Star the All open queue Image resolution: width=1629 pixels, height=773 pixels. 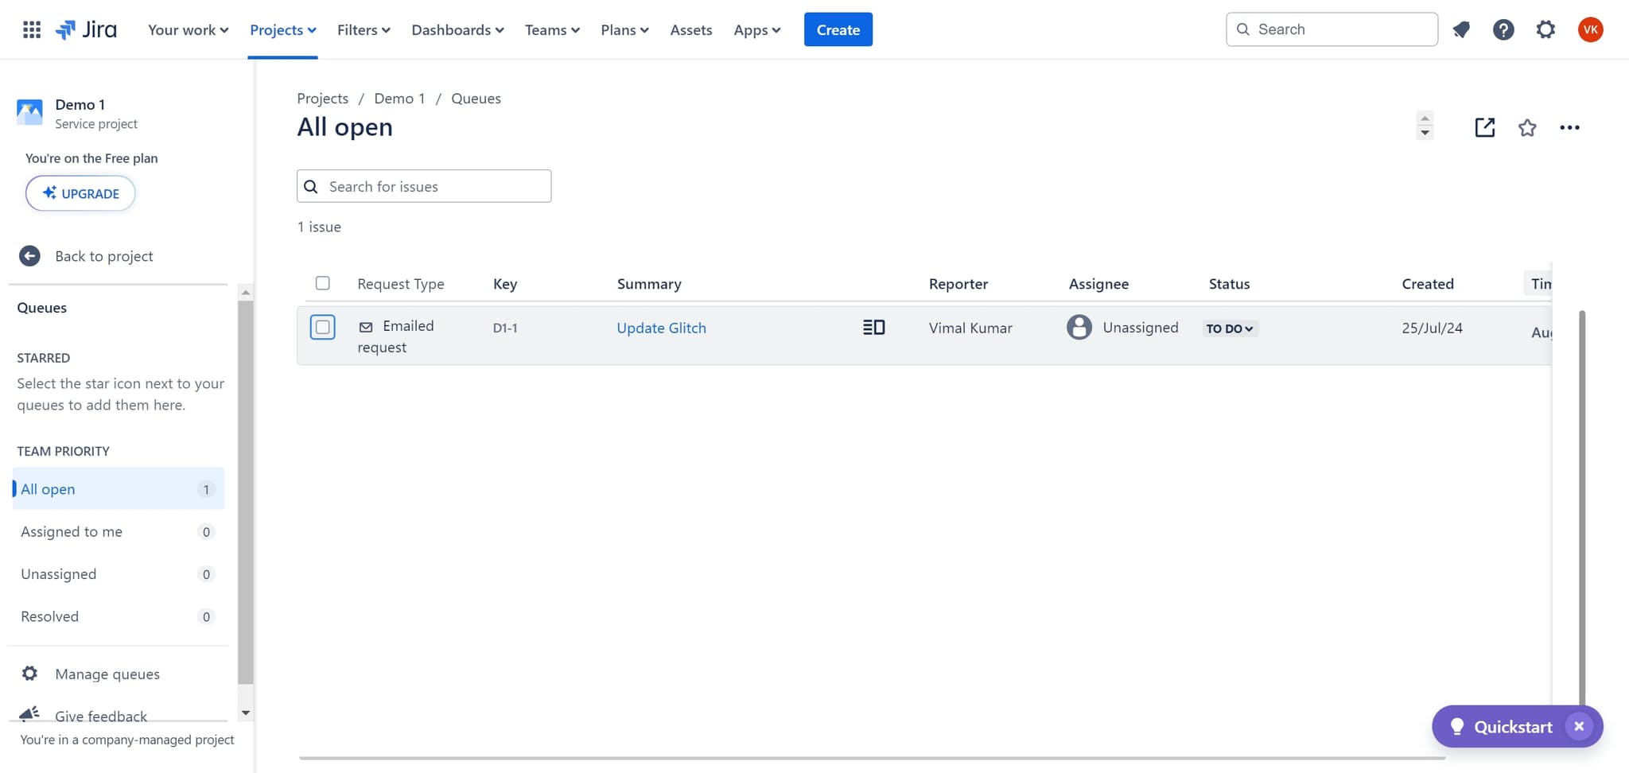[1527, 127]
